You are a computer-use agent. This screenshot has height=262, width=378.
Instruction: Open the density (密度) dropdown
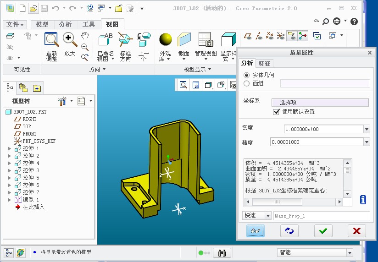(x=367, y=129)
